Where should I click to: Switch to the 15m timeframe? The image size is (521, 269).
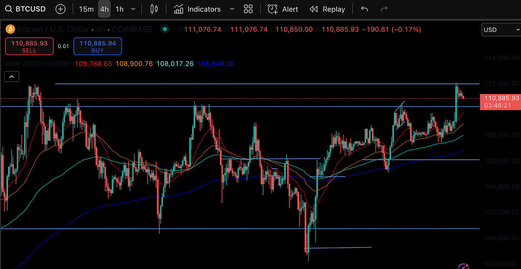pyautogui.click(x=86, y=9)
